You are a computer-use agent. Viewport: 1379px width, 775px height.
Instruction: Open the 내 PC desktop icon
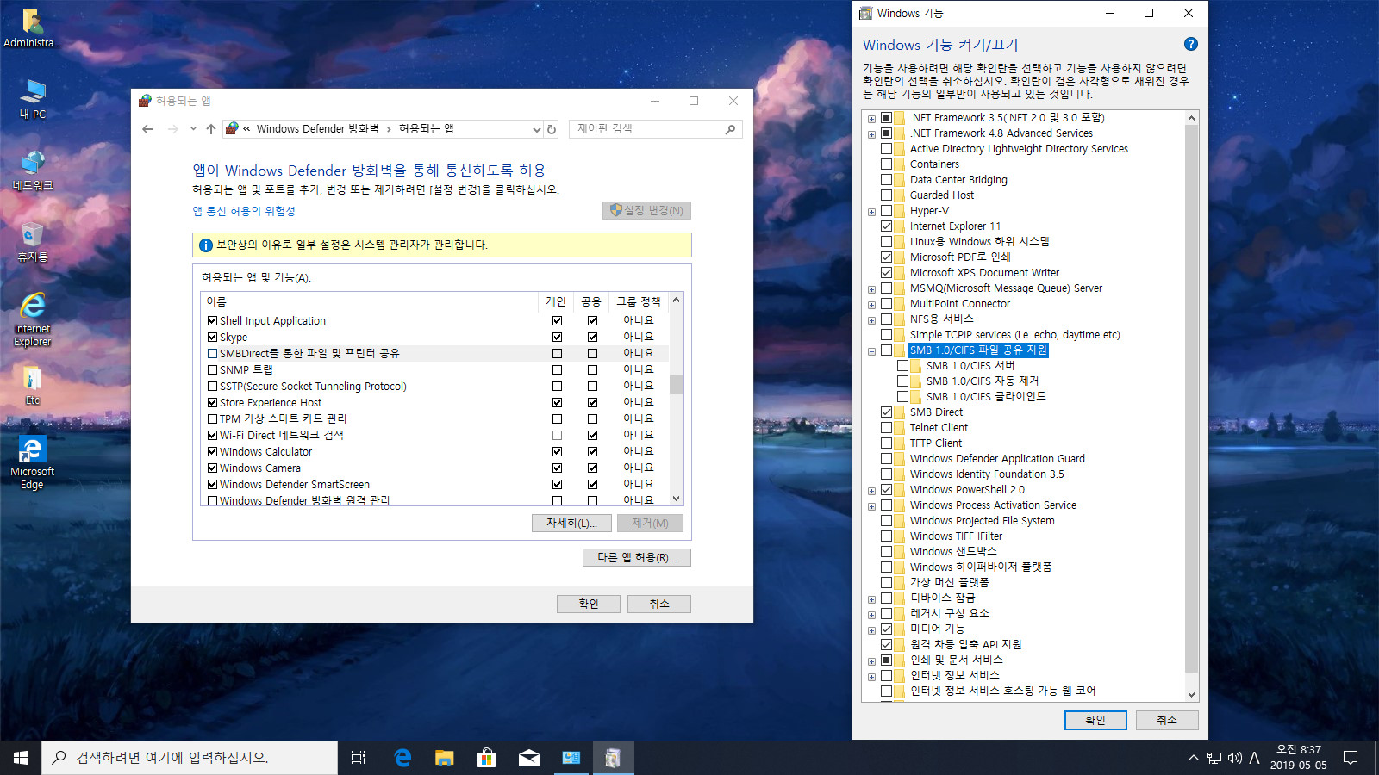(x=33, y=98)
